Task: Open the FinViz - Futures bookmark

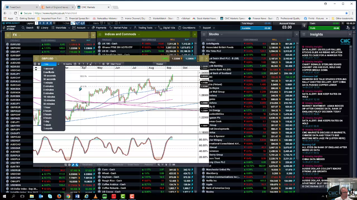Action: pyautogui.click(x=314, y=18)
